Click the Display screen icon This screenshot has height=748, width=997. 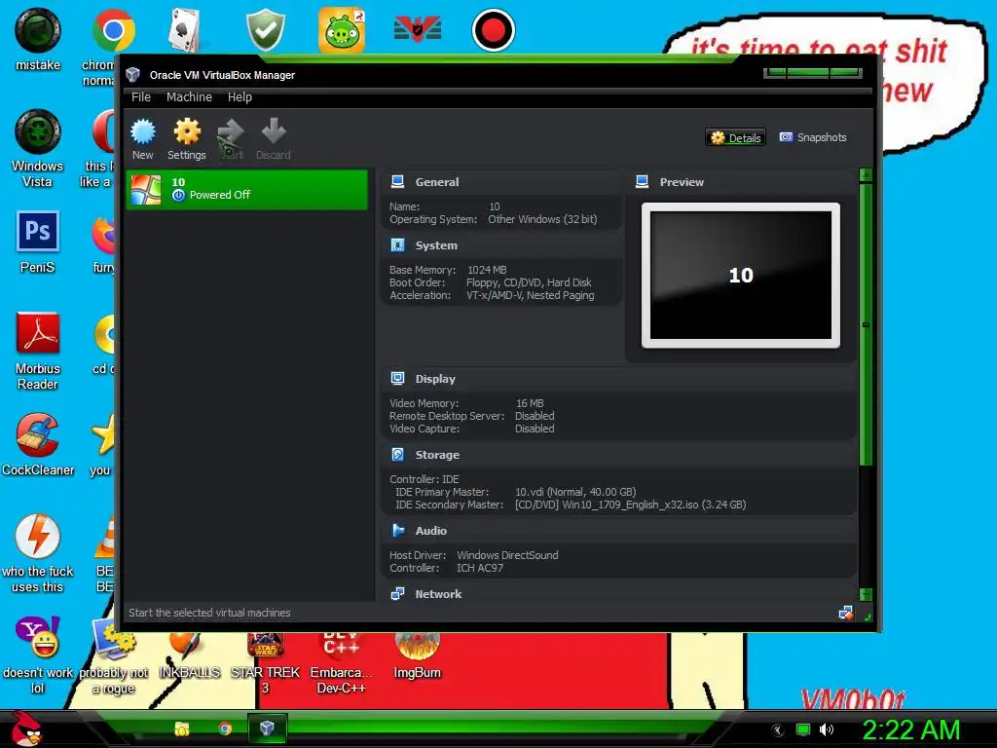pyautogui.click(x=398, y=379)
